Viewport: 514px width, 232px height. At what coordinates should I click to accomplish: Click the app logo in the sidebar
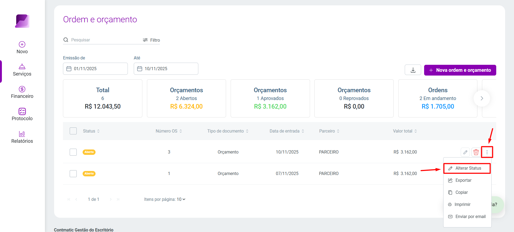coord(22,21)
